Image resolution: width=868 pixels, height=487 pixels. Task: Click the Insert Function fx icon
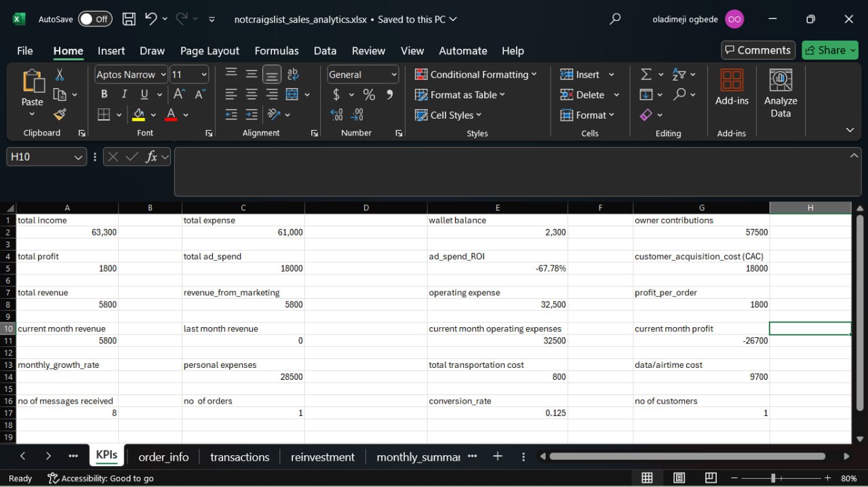click(151, 157)
